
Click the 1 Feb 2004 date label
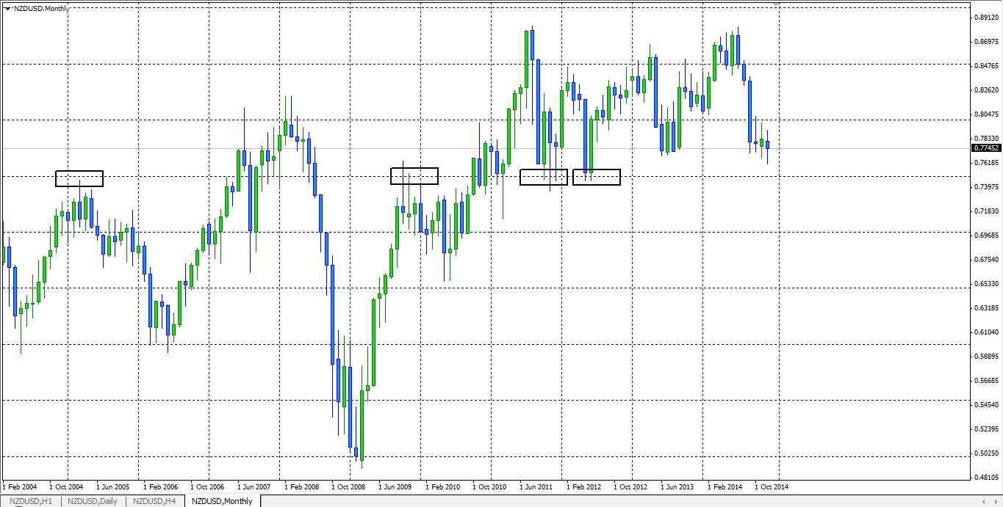pyautogui.click(x=19, y=486)
